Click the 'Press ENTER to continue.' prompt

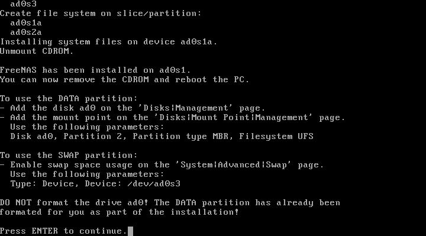coord(63,231)
